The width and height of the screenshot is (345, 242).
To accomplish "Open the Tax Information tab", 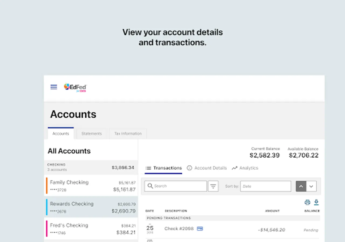I will tap(128, 134).
